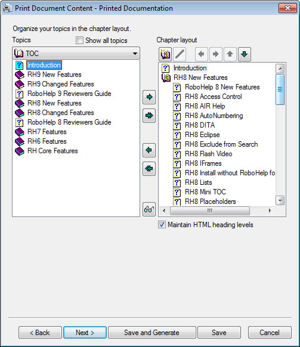The width and height of the screenshot is (300, 347).
Task: Add selected topic with single right arrow
Action: [x=149, y=97]
